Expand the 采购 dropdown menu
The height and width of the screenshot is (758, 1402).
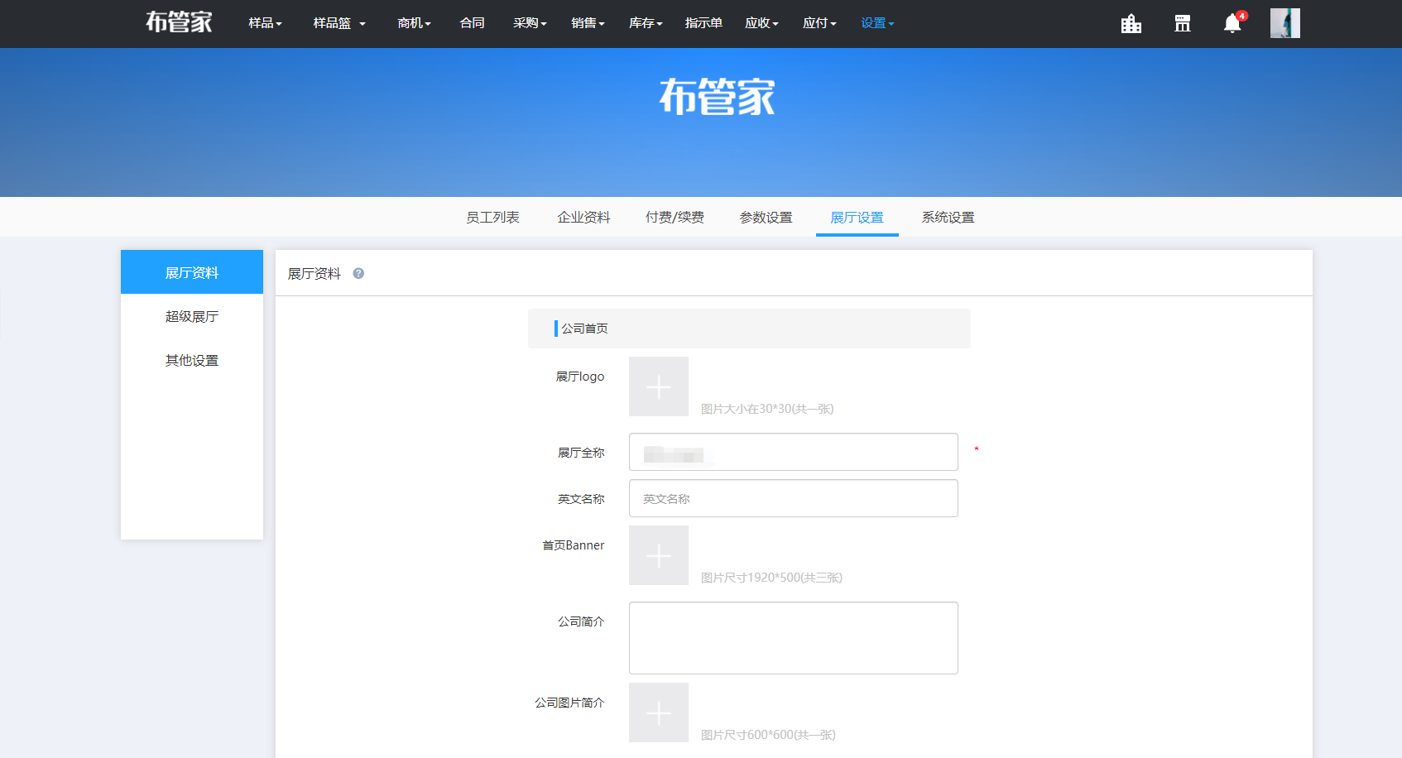click(530, 23)
